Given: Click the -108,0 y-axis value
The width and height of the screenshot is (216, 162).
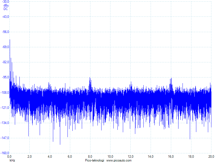Looking at the screenshot, I should pos(5,92).
